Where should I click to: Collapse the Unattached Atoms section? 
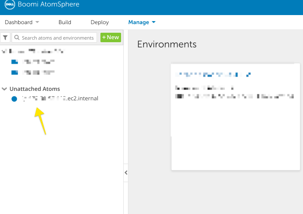click(4, 89)
